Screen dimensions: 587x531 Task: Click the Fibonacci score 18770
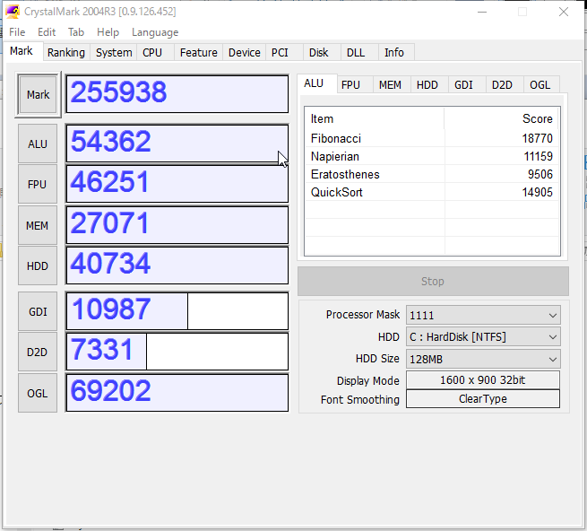pyautogui.click(x=537, y=138)
